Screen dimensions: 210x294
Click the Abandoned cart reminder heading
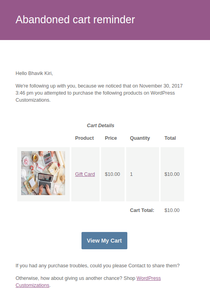tap(75, 20)
